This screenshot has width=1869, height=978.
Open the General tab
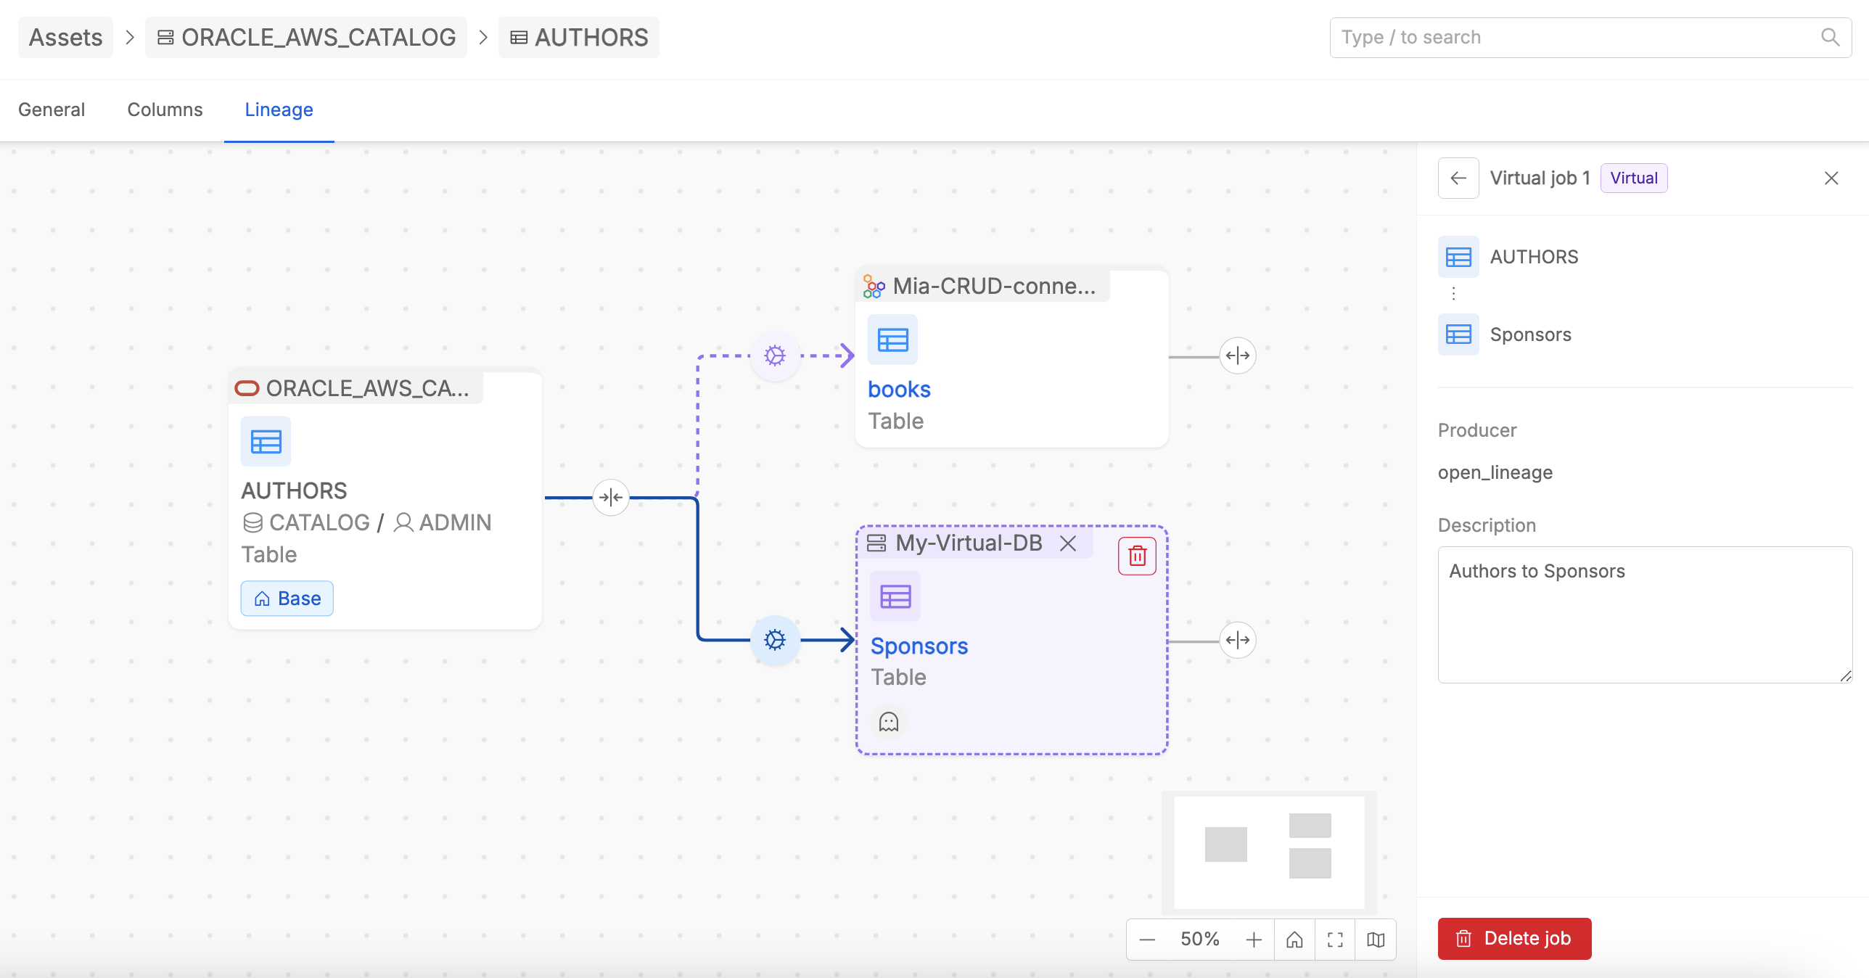tap(52, 110)
